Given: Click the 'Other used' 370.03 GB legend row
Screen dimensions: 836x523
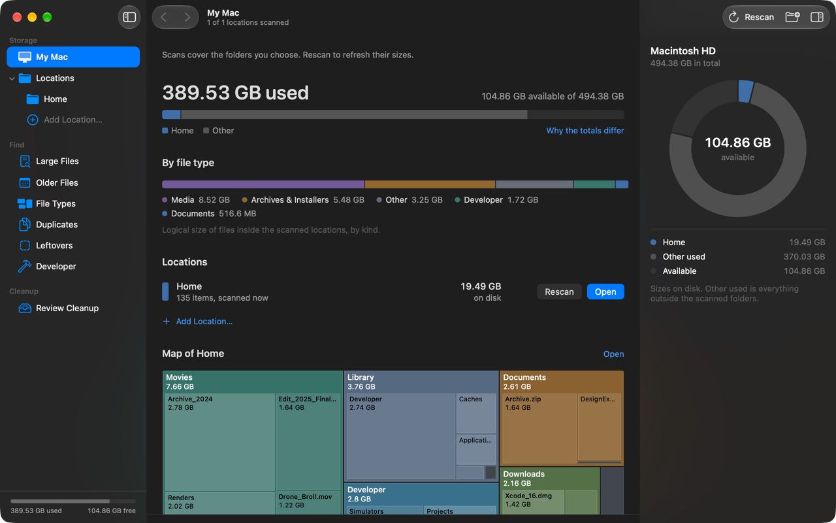Looking at the screenshot, I should click(737, 257).
